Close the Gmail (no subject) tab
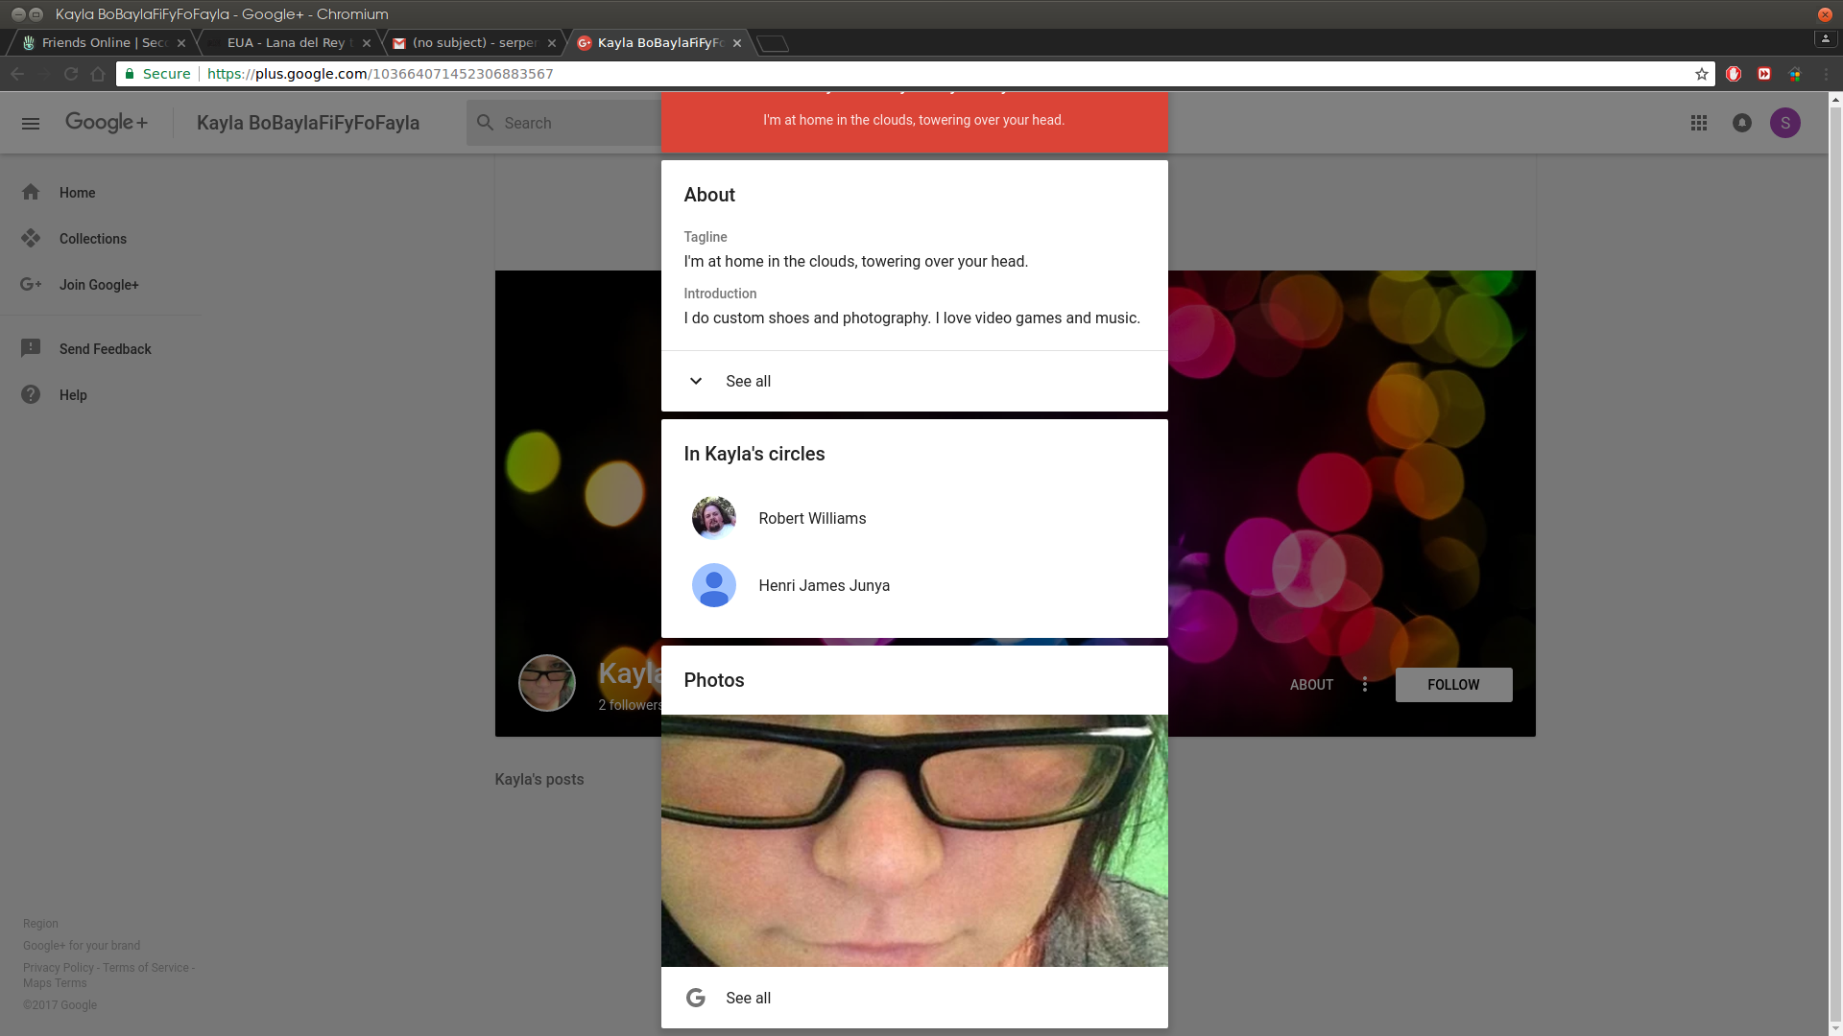This screenshot has width=1843, height=1036. pyautogui.click(x=552, y=43)
